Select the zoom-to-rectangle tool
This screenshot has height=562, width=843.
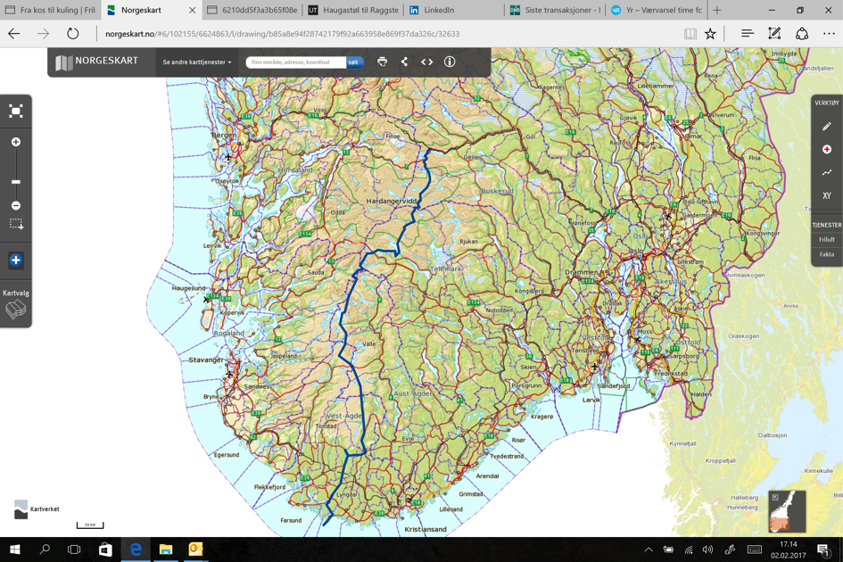pyautogui.click(x=16, y=224)
